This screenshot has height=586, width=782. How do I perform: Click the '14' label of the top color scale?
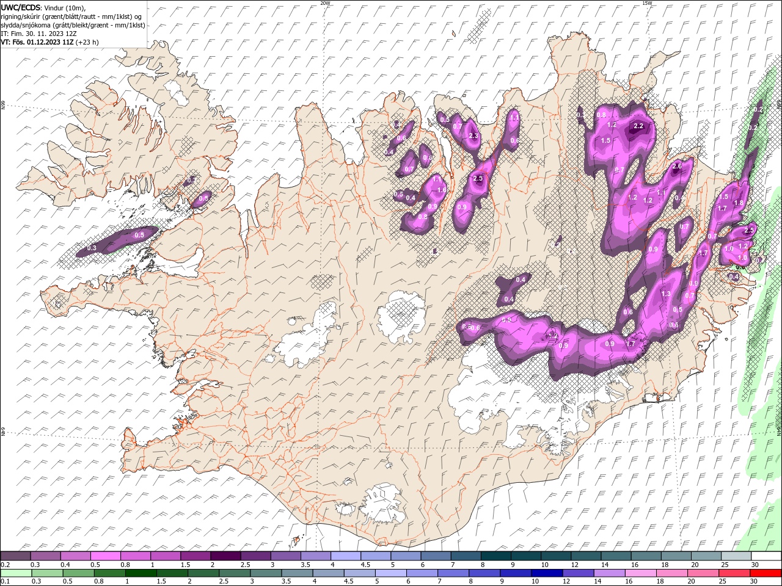pos(605,565)
